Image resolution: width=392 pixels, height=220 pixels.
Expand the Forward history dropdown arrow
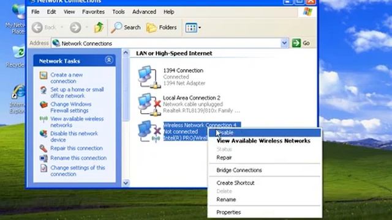pos(87,27)
